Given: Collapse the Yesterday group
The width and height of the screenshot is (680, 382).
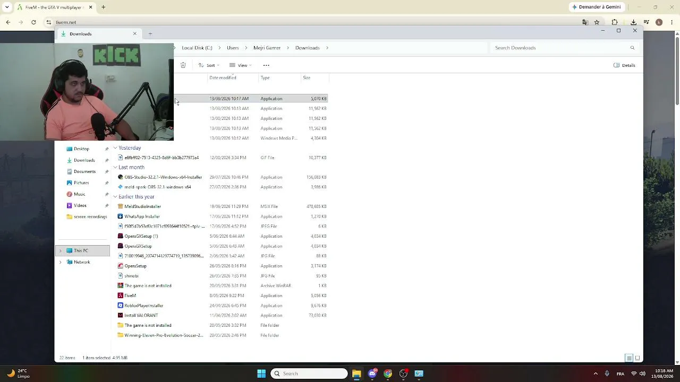Looking at the screenshot, I should pyautogui.click(x=115, y=148).
